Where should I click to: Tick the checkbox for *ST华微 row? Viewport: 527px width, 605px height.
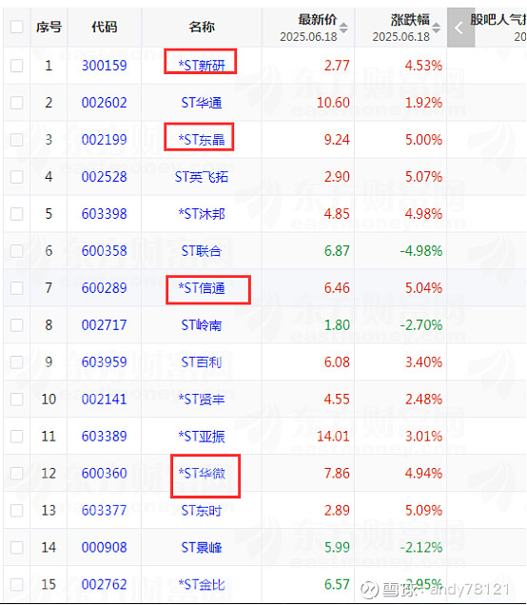click(x=16, y=473)
